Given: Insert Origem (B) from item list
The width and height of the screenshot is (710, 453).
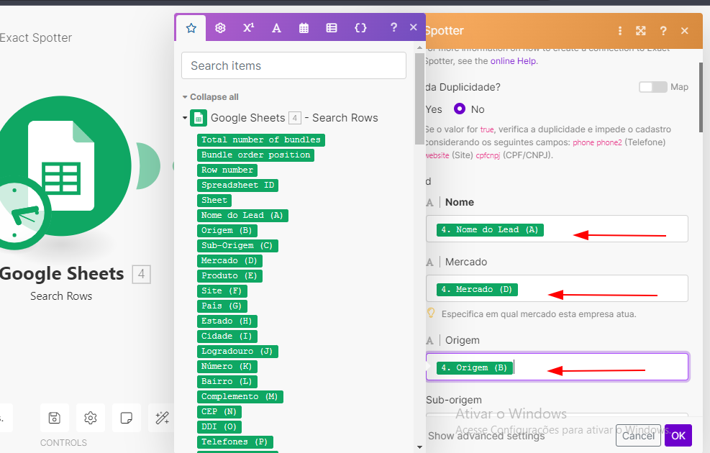Looking at the screenshot, I should tap(227, 230).
